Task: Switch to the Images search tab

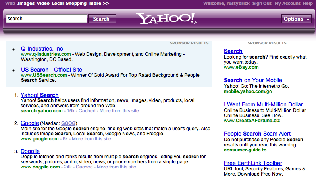Action: pyautogui.click(x=26, y=3)
